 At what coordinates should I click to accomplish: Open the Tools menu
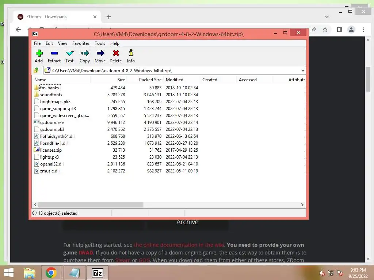100,43
